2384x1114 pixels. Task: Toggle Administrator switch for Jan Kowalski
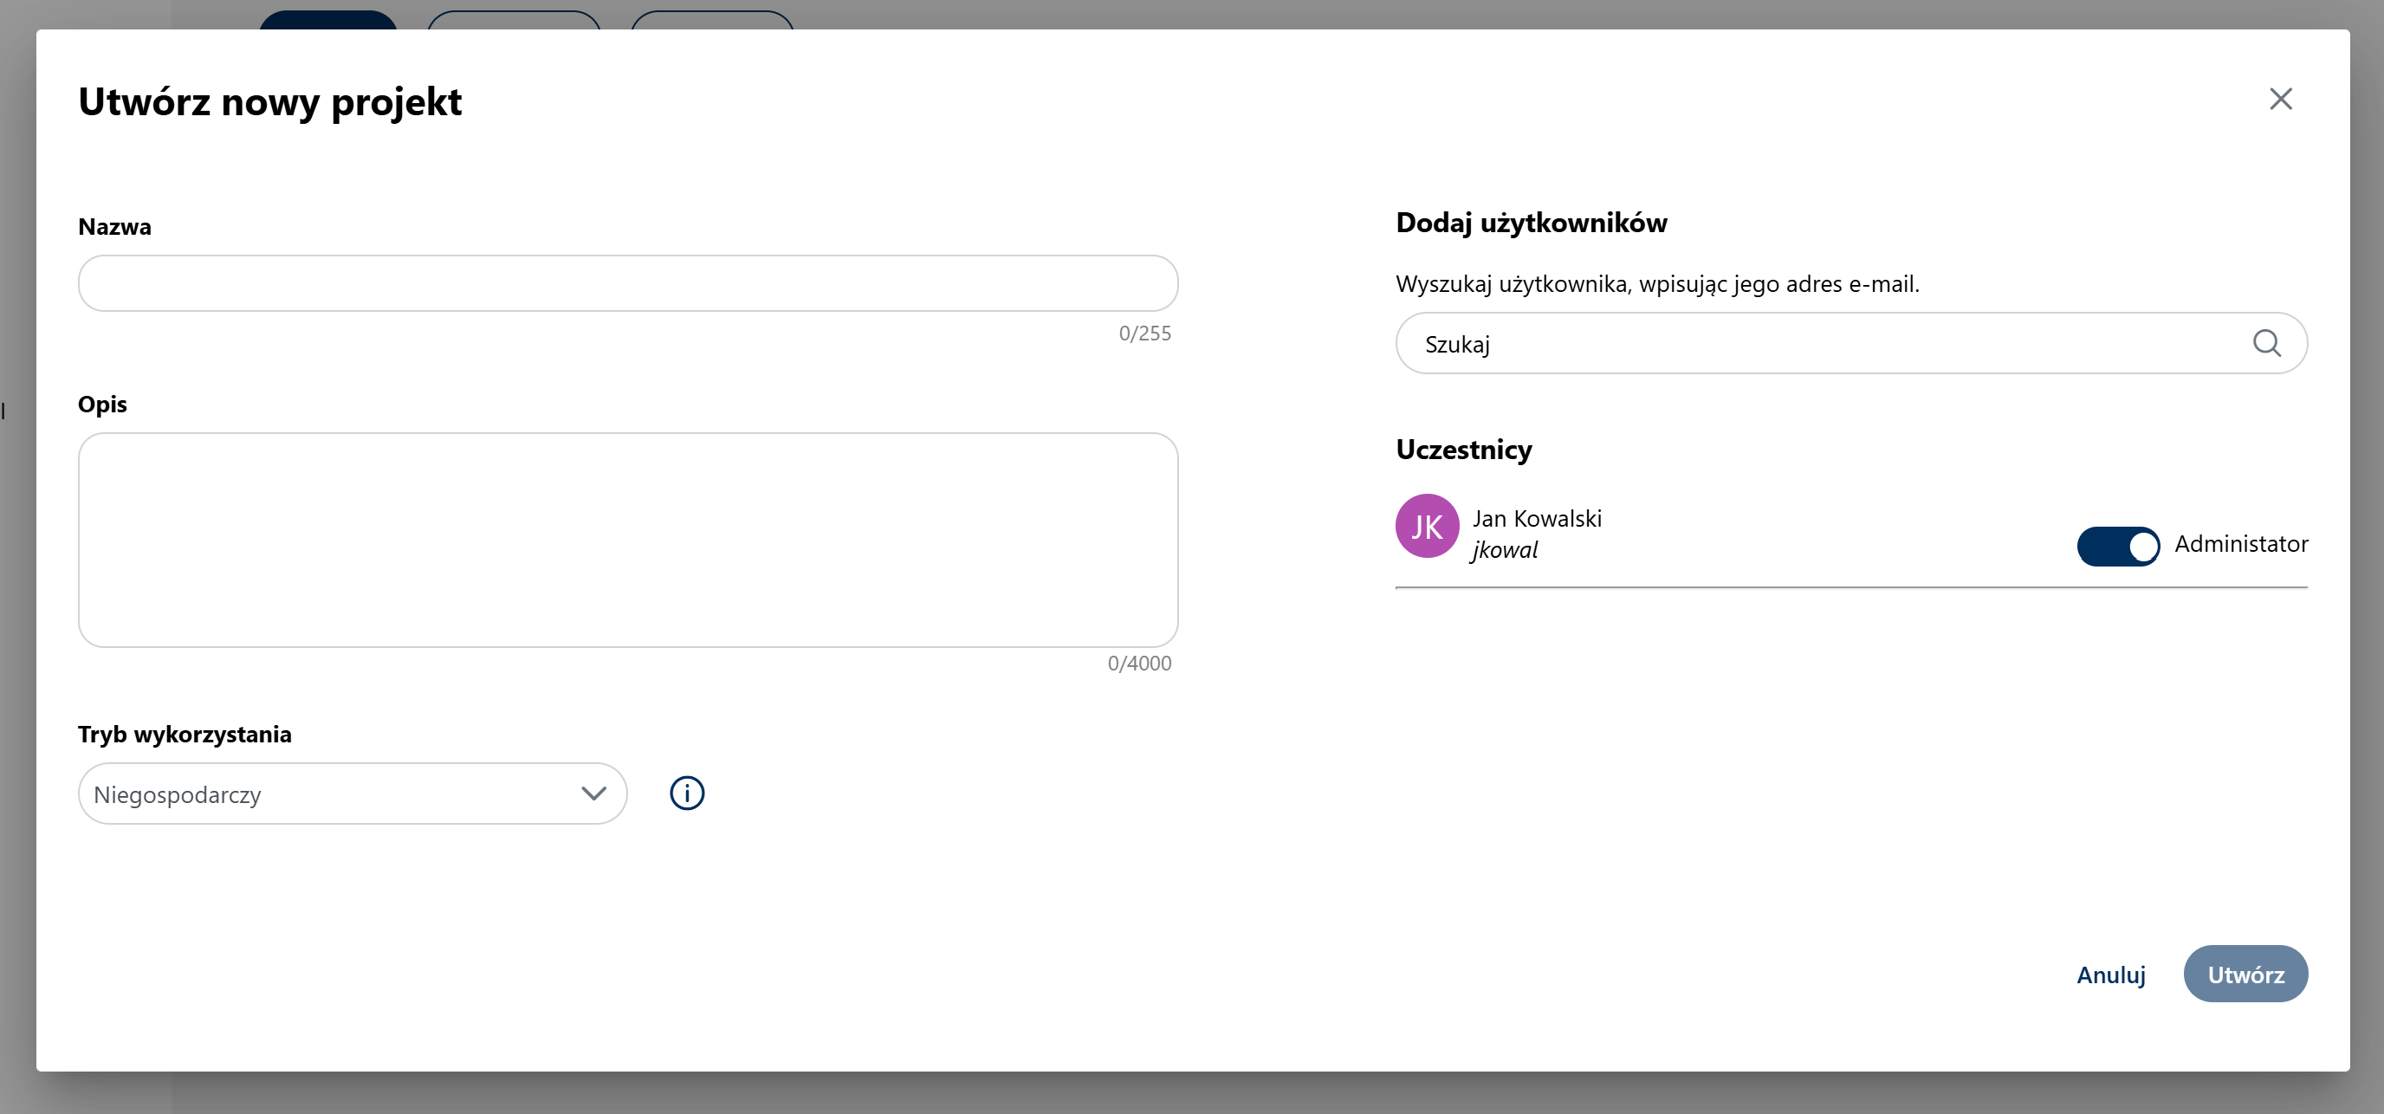tap(2117, 546)
